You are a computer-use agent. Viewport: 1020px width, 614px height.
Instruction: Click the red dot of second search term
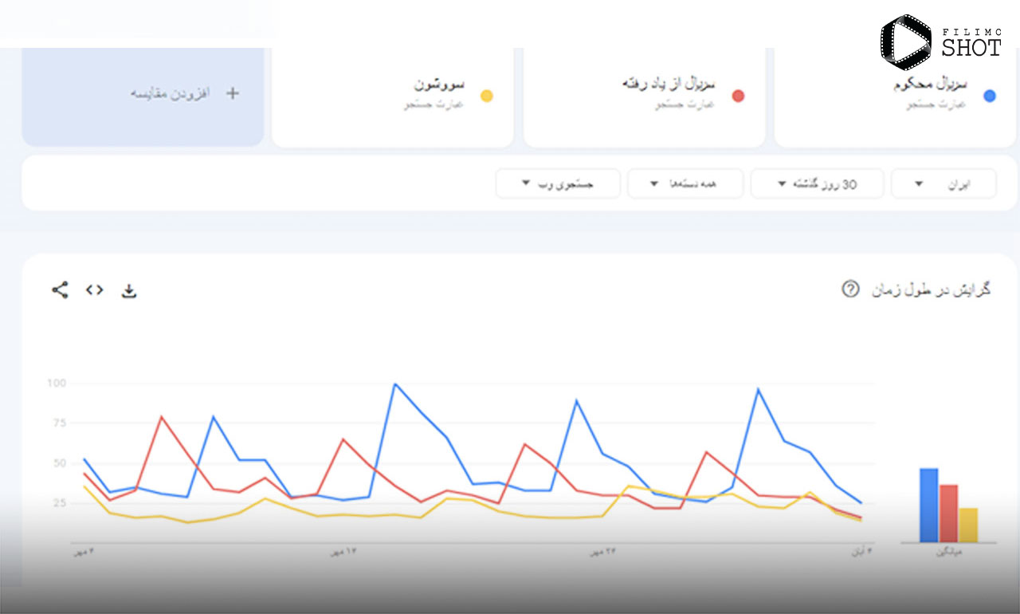tap(738, 96)
